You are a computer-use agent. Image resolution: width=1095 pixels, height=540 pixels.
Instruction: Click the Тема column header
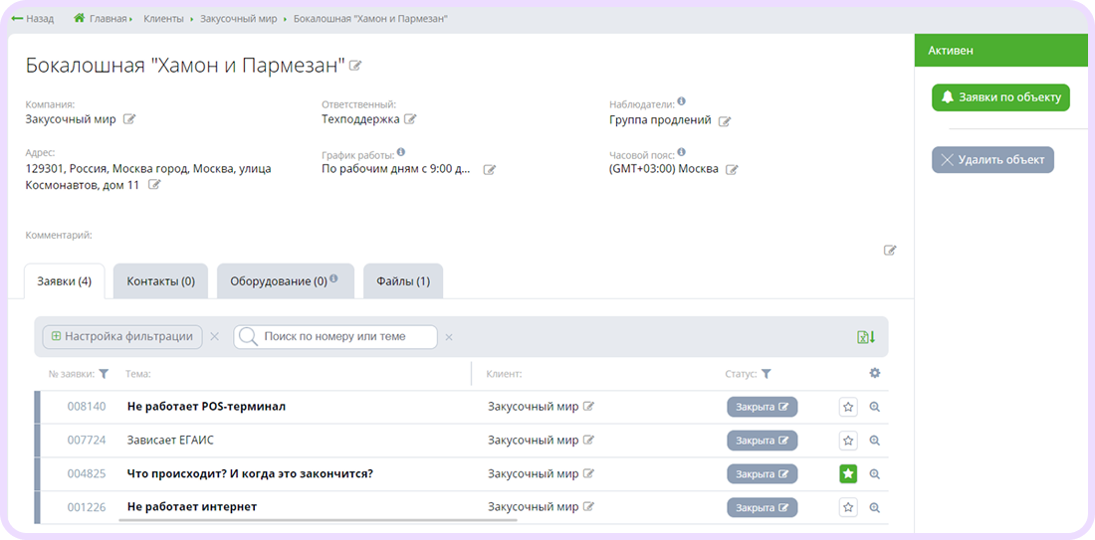coord(138,375)
